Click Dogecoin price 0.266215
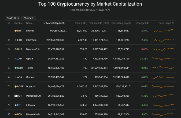 tap(82, 86)
